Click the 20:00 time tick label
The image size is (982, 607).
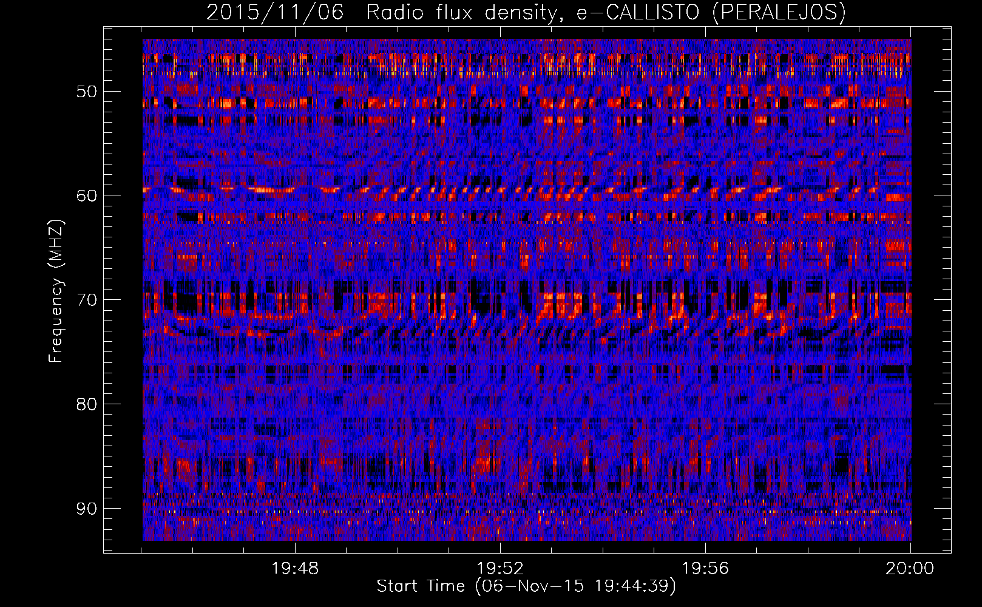click(x=910, y=569)
